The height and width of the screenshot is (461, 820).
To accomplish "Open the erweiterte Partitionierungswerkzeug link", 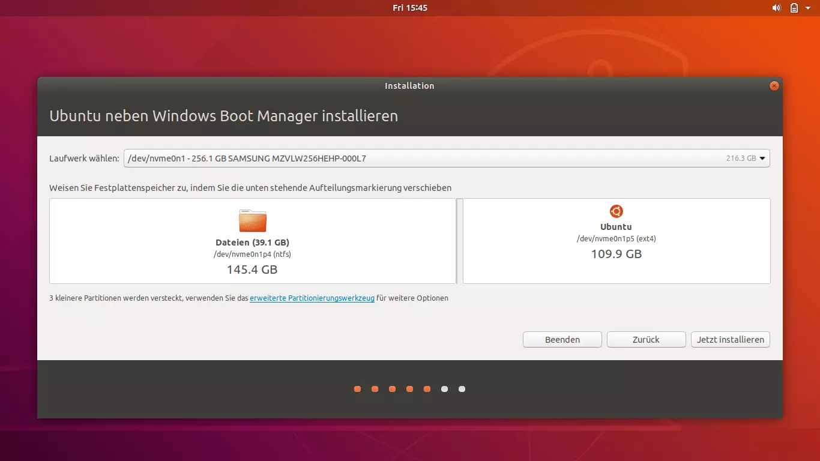I will click(312, 298).
